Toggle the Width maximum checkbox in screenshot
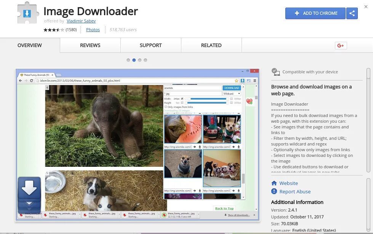This screenshot has height=234, width=373. point(232,99)
